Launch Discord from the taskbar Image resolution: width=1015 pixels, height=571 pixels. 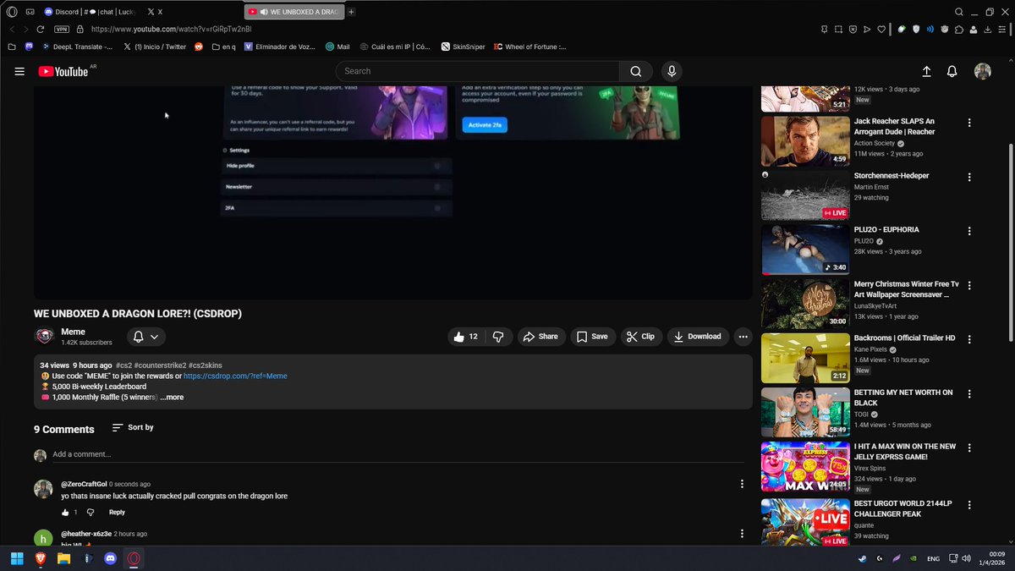coord(110,558)
